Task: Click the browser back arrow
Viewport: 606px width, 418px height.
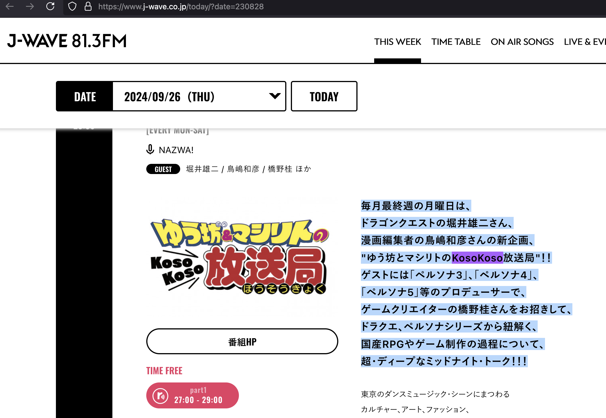Action: click(x=10, y=6)
